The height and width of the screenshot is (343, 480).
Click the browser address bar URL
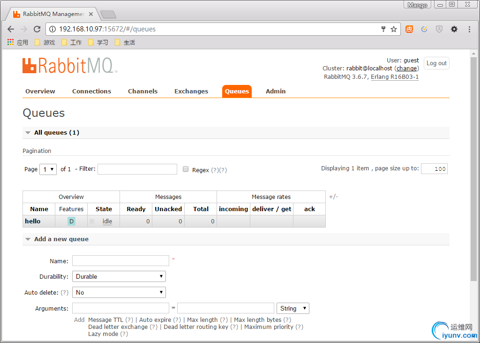[107, 29]
